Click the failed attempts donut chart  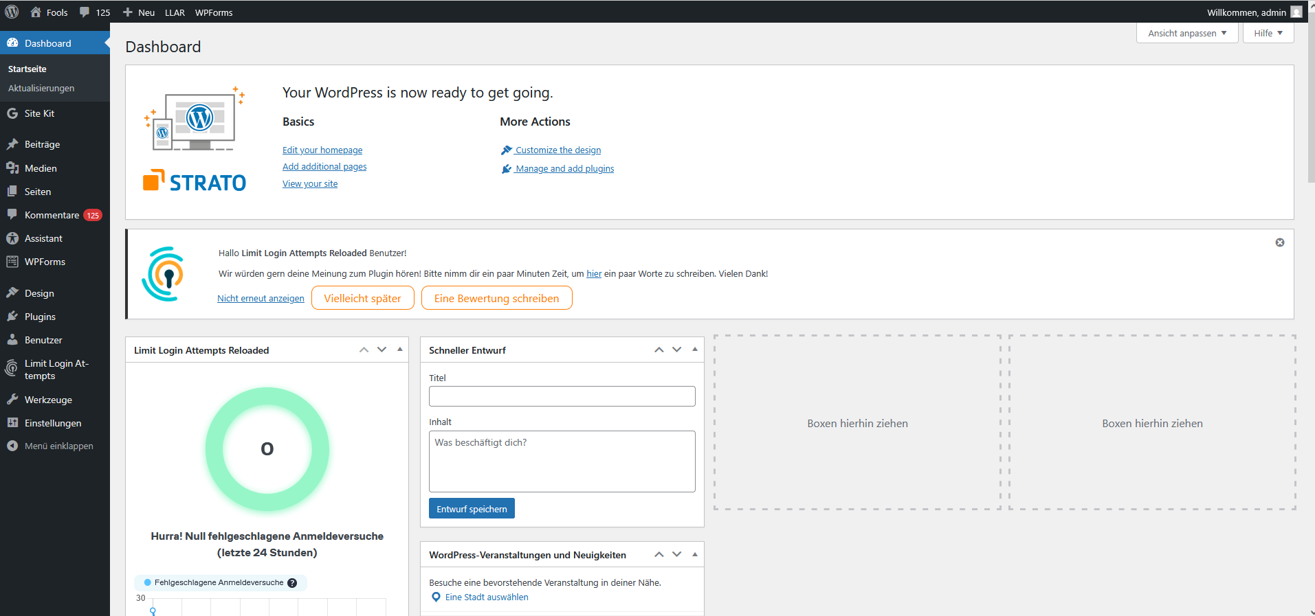coord(267,449)
